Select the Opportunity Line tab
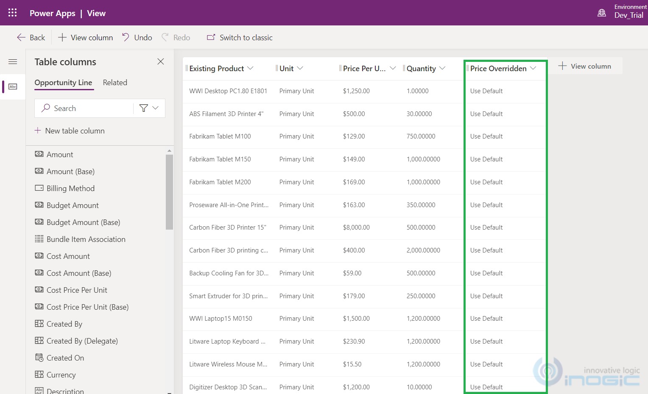 (63, 83)
